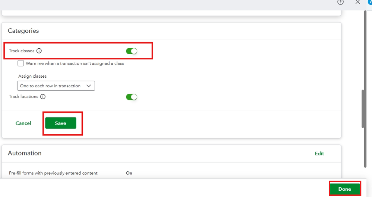Screen dimensions: 372x197
Task: Click the Done button
Action: coord(344,189)
